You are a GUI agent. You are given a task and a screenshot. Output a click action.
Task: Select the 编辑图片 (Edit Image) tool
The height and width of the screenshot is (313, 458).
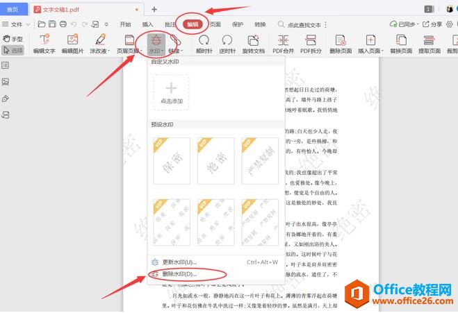pos(73,44)
